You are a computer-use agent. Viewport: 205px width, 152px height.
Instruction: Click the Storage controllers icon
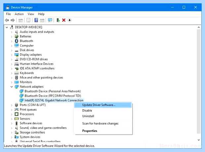click(17, 132)
